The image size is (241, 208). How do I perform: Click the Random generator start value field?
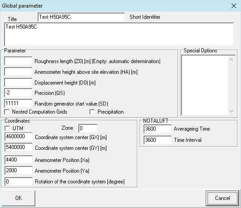click(x=18, y=103)
